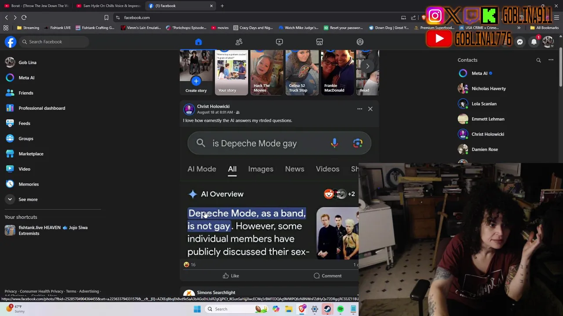Open the All Bookmarks folder
563x316 pixels.
click(x=545, y=28)
